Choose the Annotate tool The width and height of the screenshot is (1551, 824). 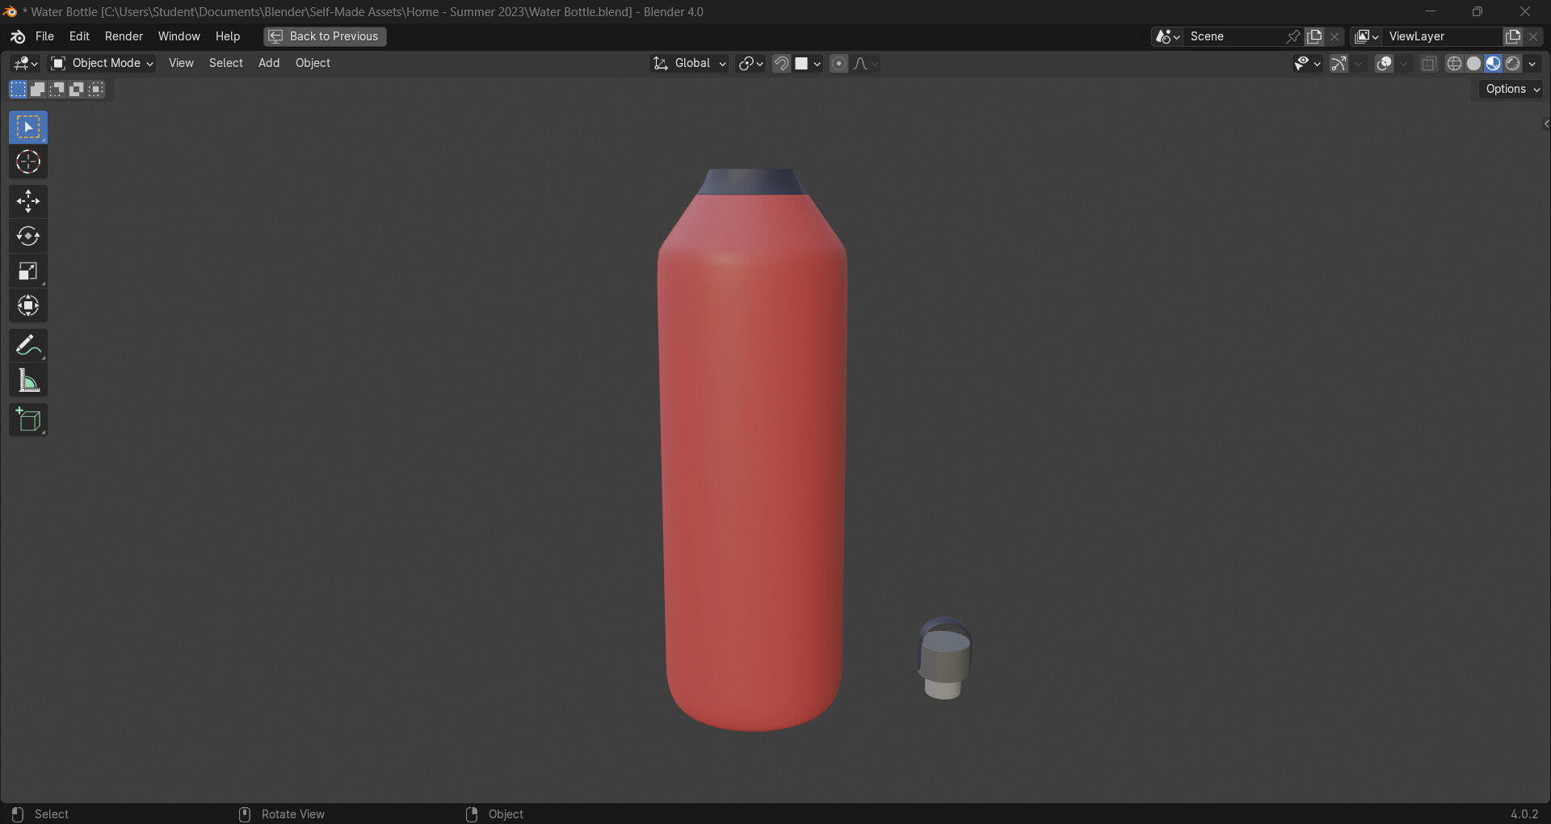pos(28,345)
